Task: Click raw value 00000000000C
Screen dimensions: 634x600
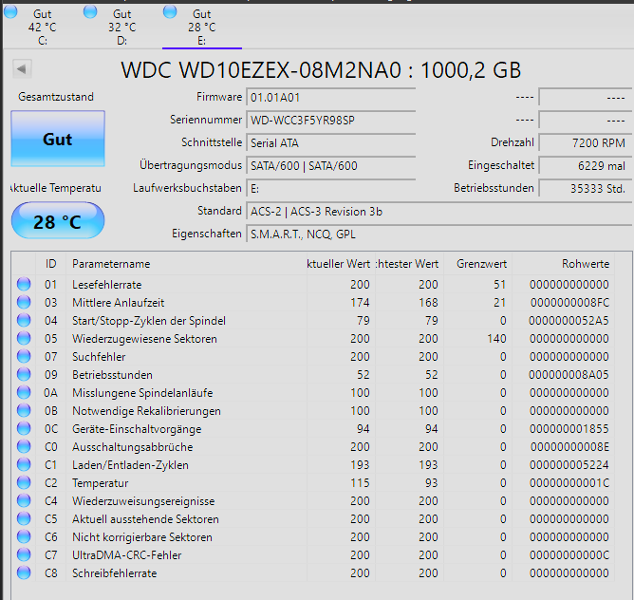Action: (569, 555)
